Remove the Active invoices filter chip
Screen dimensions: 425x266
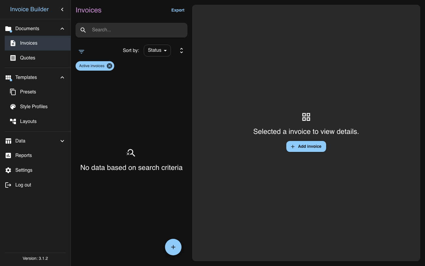point(109,66)
